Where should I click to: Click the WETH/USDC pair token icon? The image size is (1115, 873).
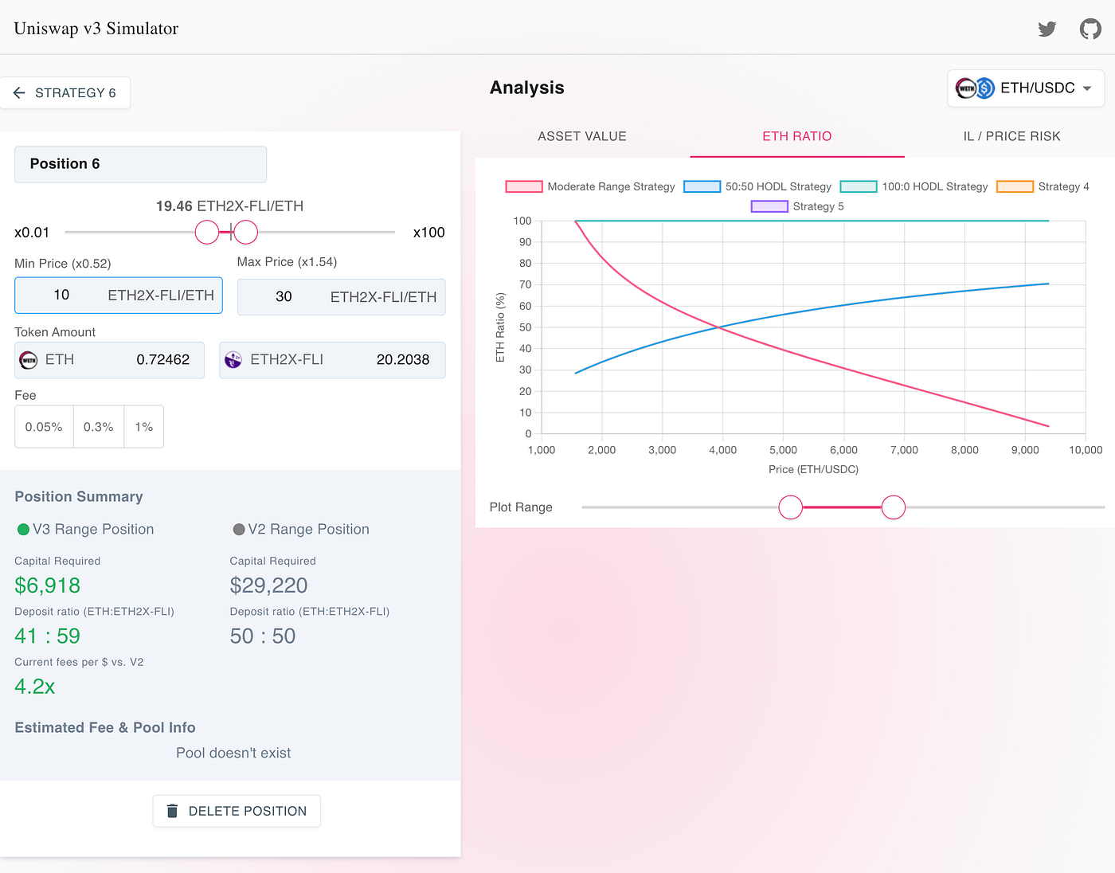[x=975, y=88]
